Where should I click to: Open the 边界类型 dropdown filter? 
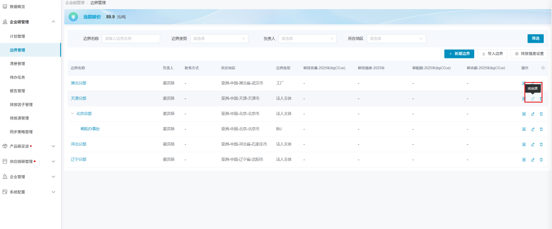pyautogui.click(x=219, y=38)
